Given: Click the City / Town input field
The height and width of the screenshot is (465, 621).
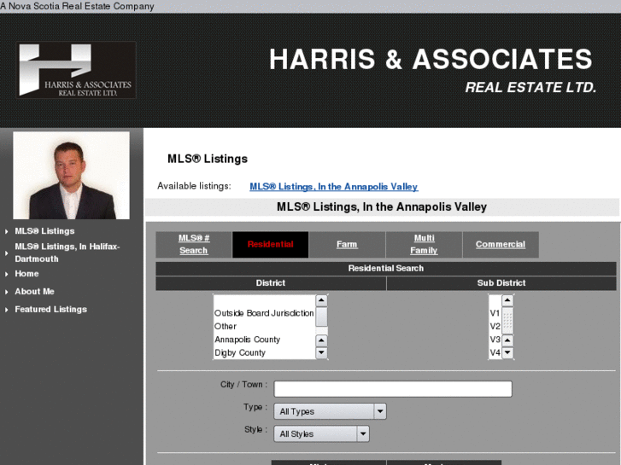Looking at the screenshot, I should pyautogui.click(x=393, y=389).
